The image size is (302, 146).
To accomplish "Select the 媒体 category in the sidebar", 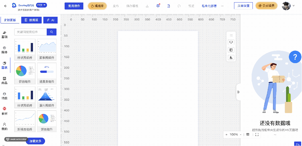I will coord(4,50).
